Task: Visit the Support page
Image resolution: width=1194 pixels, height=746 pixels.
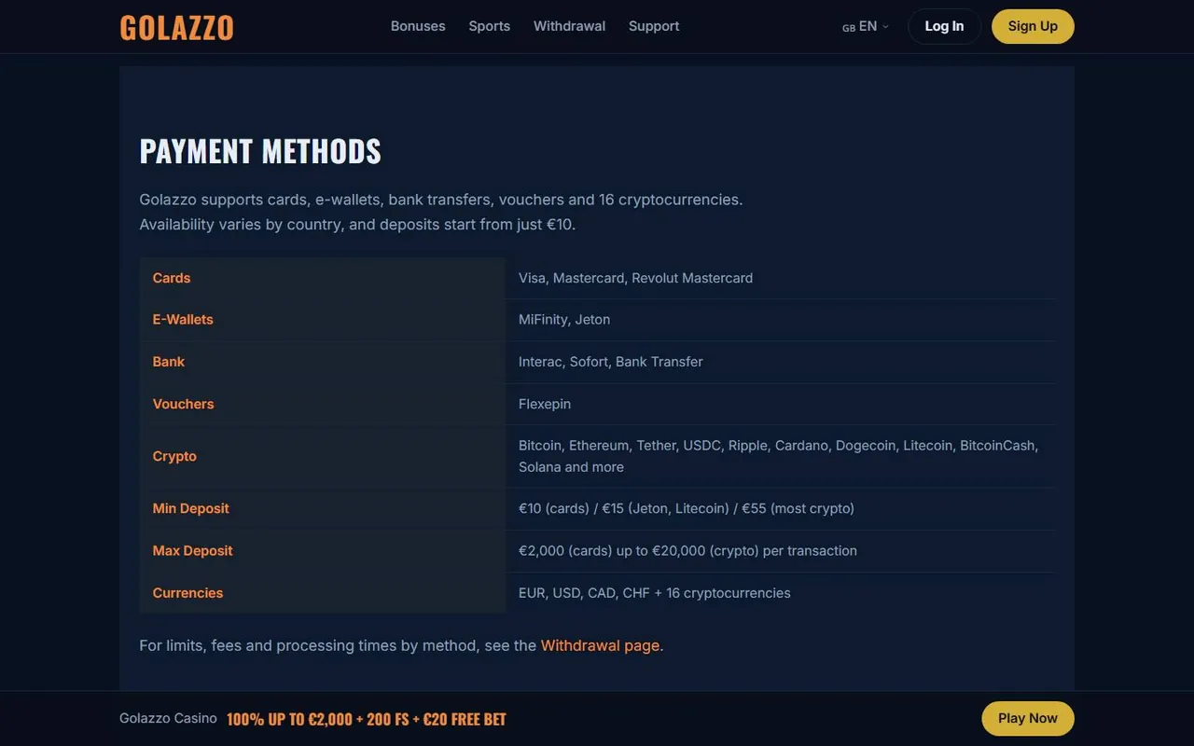Action: (654, 26)
